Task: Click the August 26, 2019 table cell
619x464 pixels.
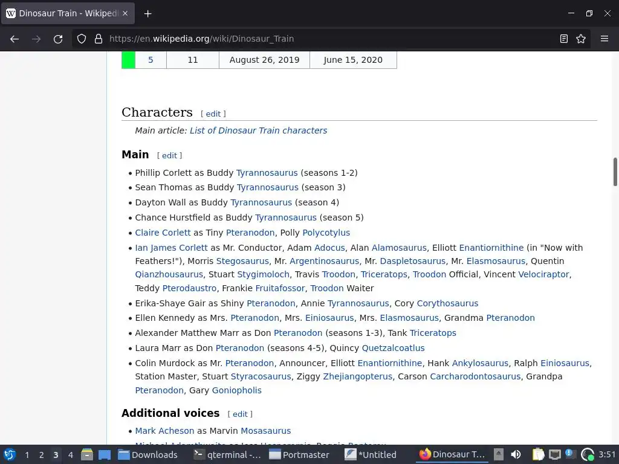Action: point(265,60)
